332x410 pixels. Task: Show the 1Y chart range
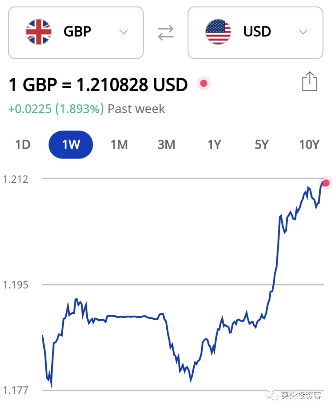point(214,145)
